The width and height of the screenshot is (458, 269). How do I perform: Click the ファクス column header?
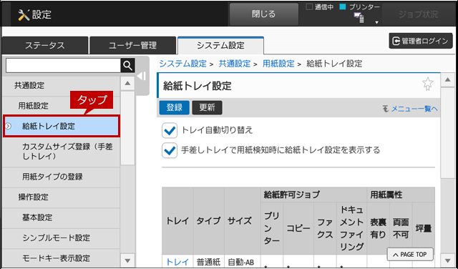(x=325, y=228)
